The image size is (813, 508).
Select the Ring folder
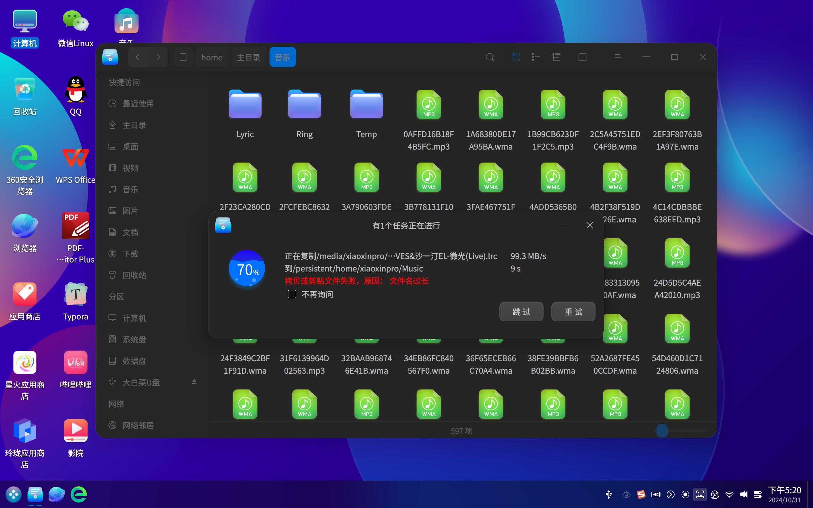tap(304, 114)
